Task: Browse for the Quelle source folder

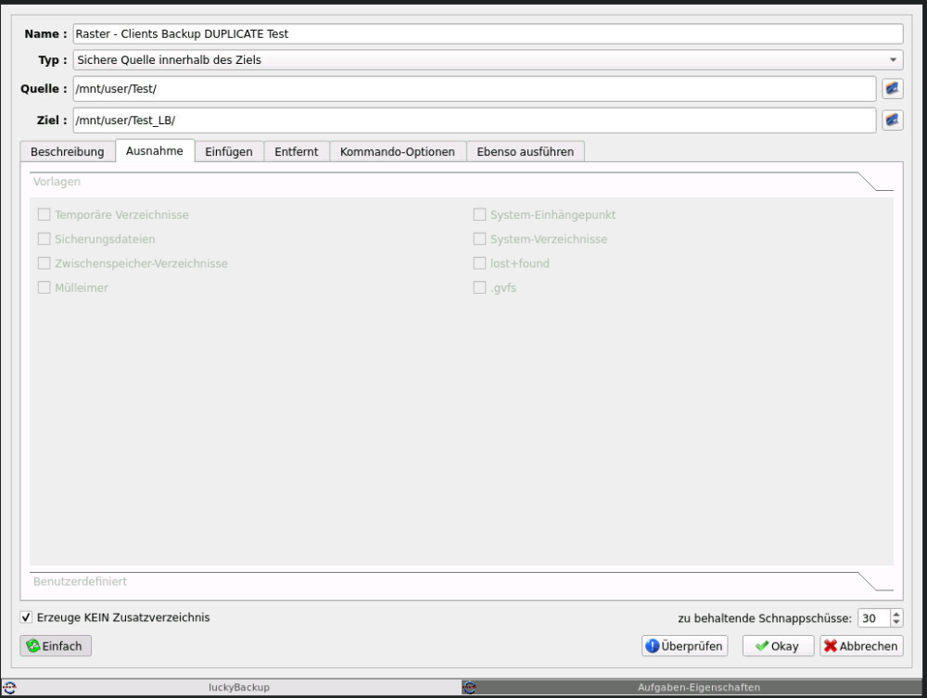Action: (892, 89)
